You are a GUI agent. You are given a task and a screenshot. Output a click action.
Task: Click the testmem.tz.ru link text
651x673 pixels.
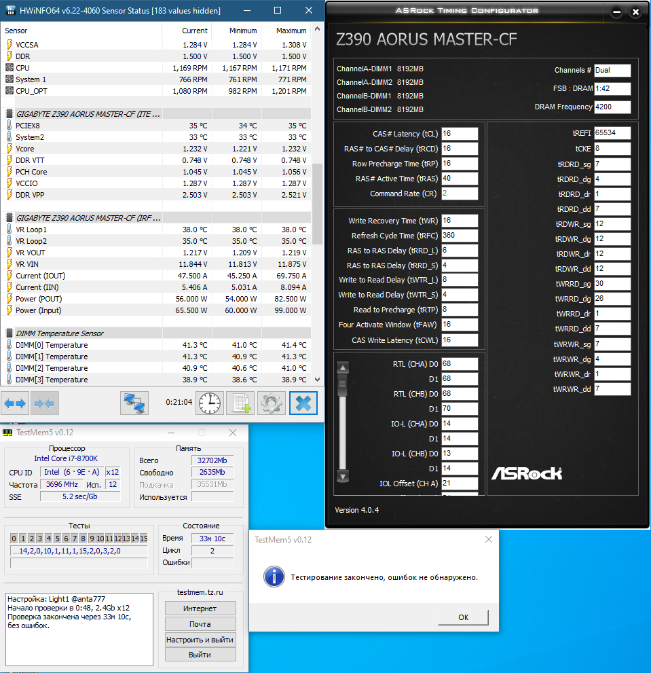[x=200, y=592]
